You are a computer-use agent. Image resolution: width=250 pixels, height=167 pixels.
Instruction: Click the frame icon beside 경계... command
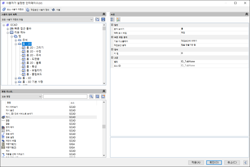[3, 131]
